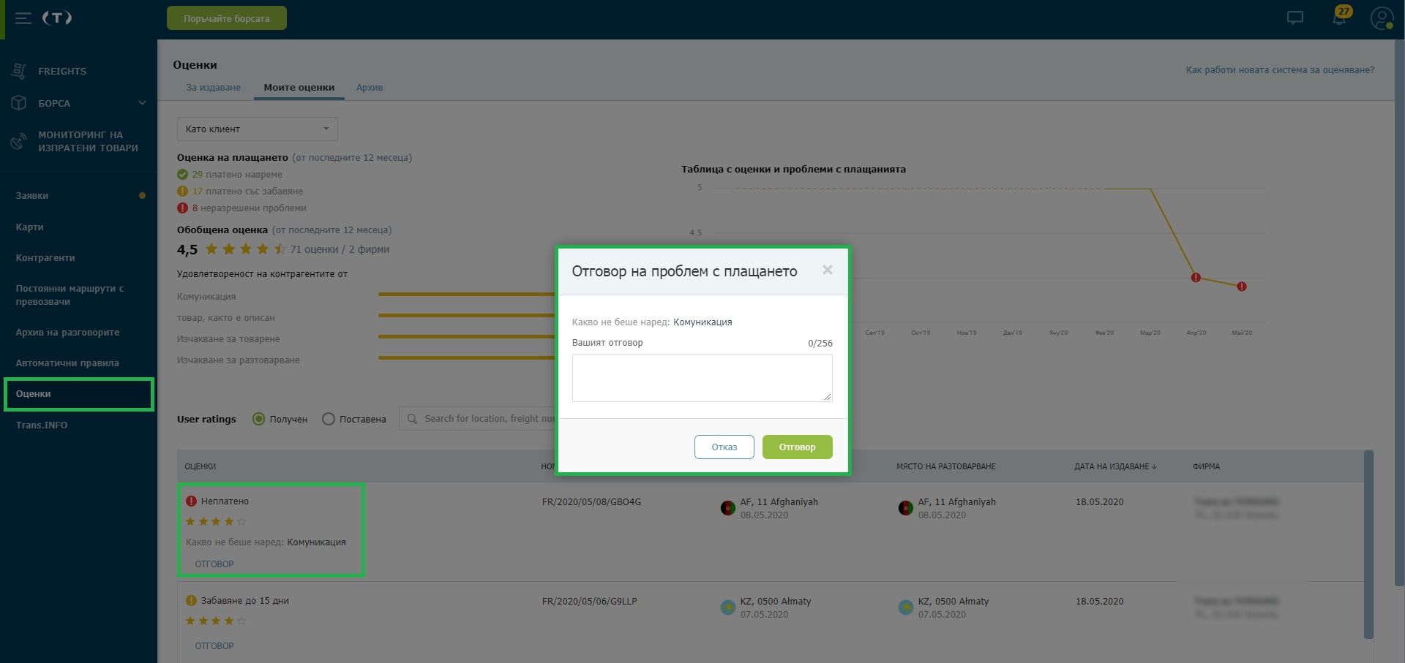
Task: Open the user profile avatar icon
Action: 1382,18
